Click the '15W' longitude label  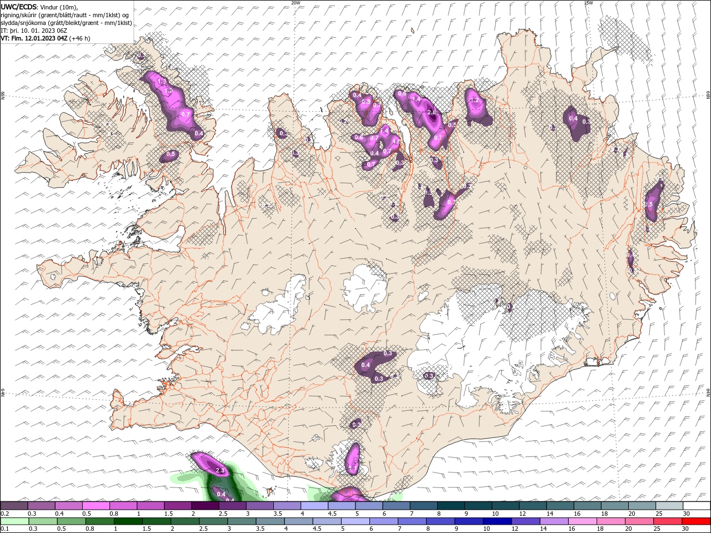coord(588,3)
